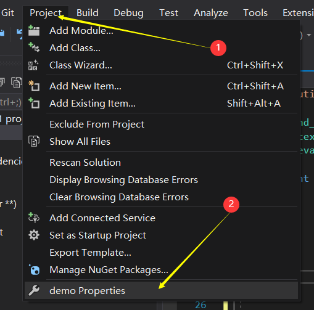Open the toolbar dropdown arrow at top right
The height and width of the screenshot is (310, 314).
coord(308,35)
